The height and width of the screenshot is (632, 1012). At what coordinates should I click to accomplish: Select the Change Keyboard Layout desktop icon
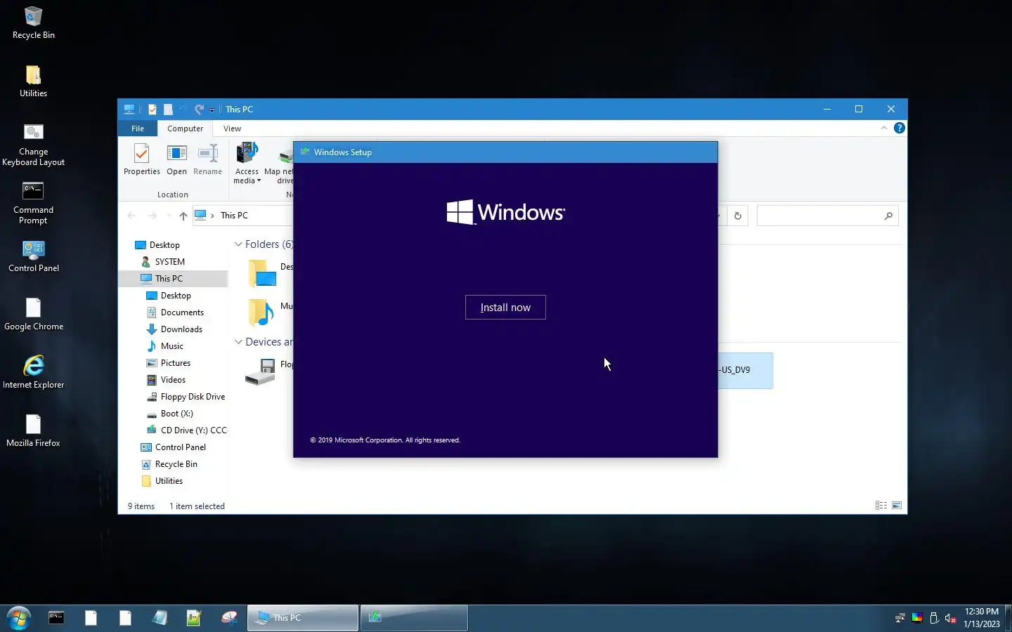33,145
